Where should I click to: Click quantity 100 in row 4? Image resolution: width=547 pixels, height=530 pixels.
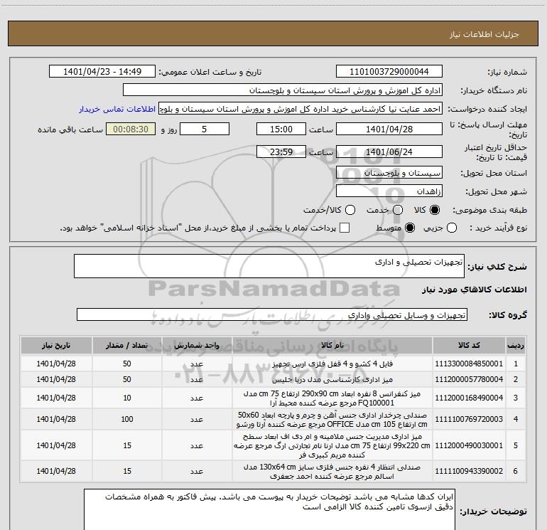[126, 419]
